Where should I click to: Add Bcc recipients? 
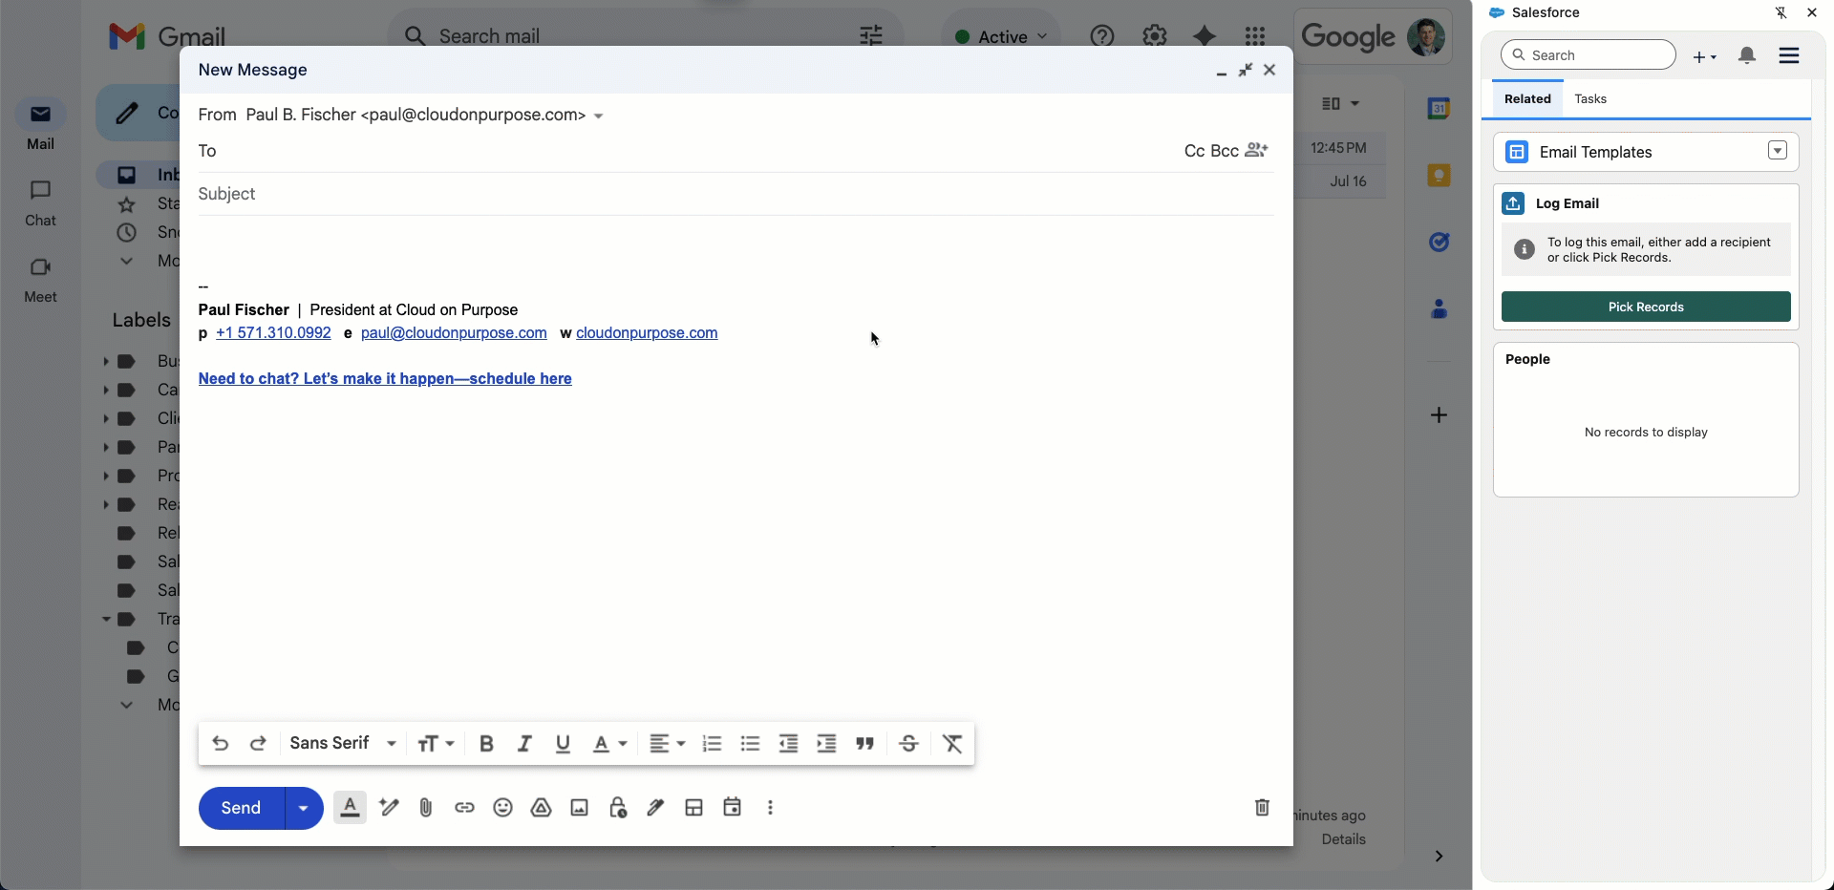tap(1225, 151)
